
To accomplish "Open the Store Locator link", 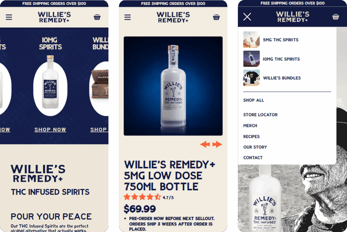I will click(260, 115).
